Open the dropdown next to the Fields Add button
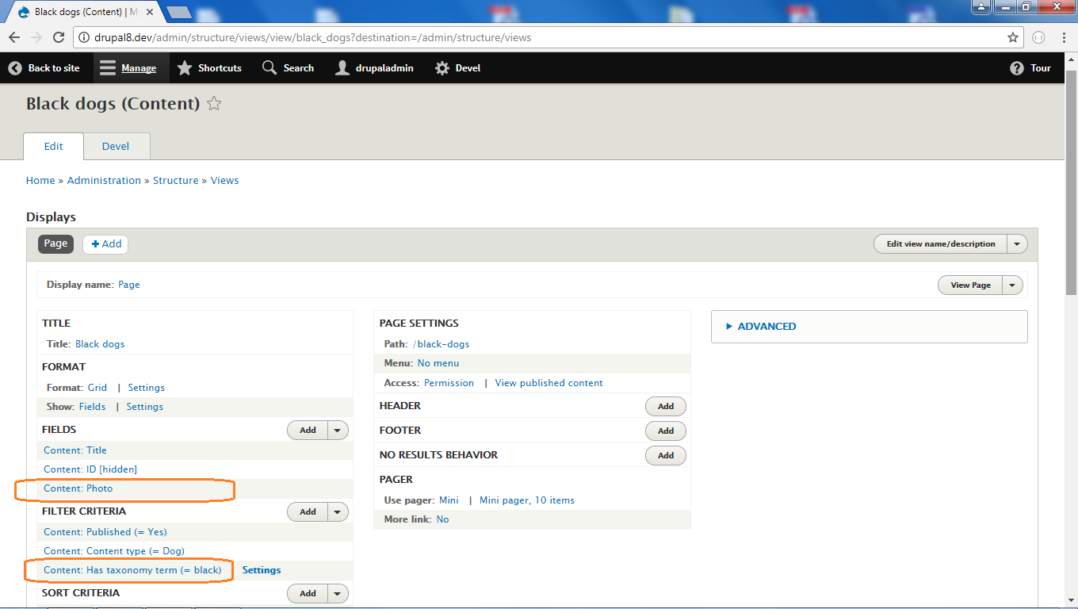This screenshot has width=1078, height=609. coord(337,429)
